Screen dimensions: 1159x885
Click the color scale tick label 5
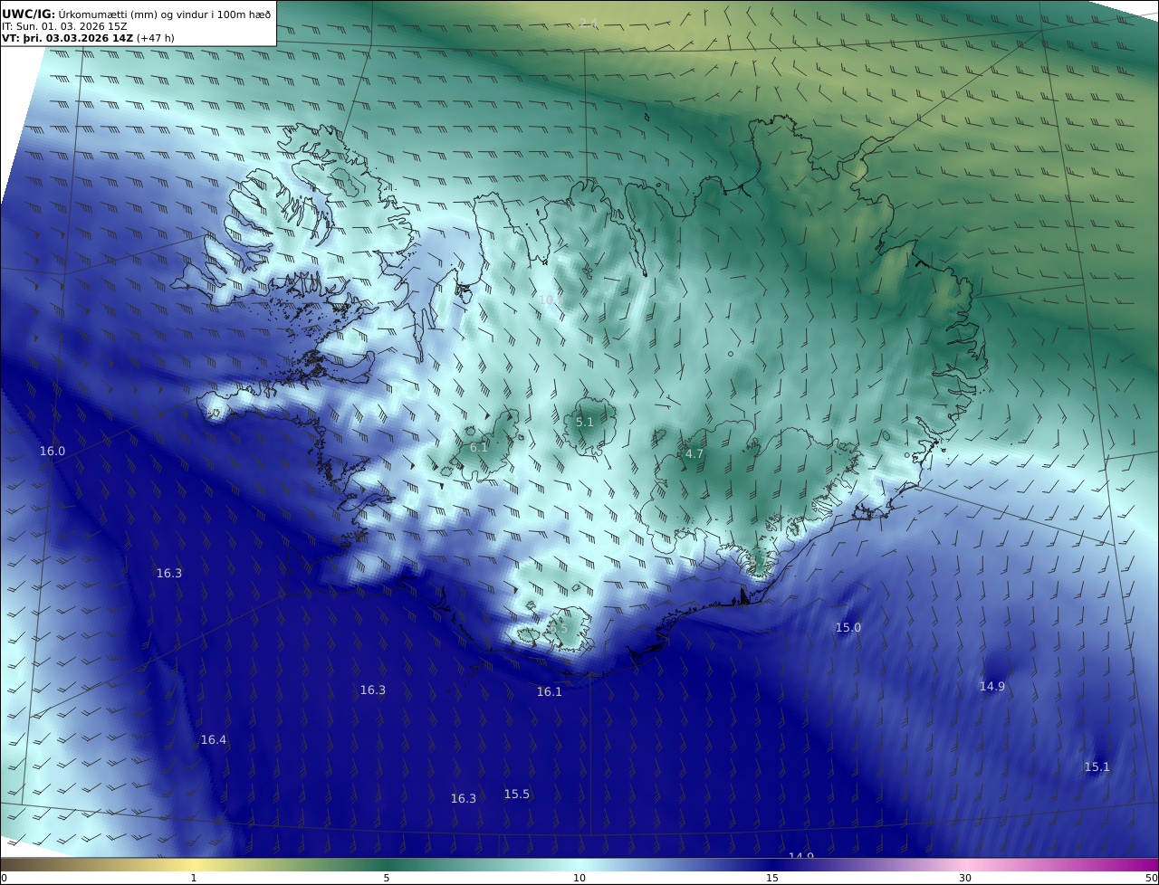(x=387, y=878)
